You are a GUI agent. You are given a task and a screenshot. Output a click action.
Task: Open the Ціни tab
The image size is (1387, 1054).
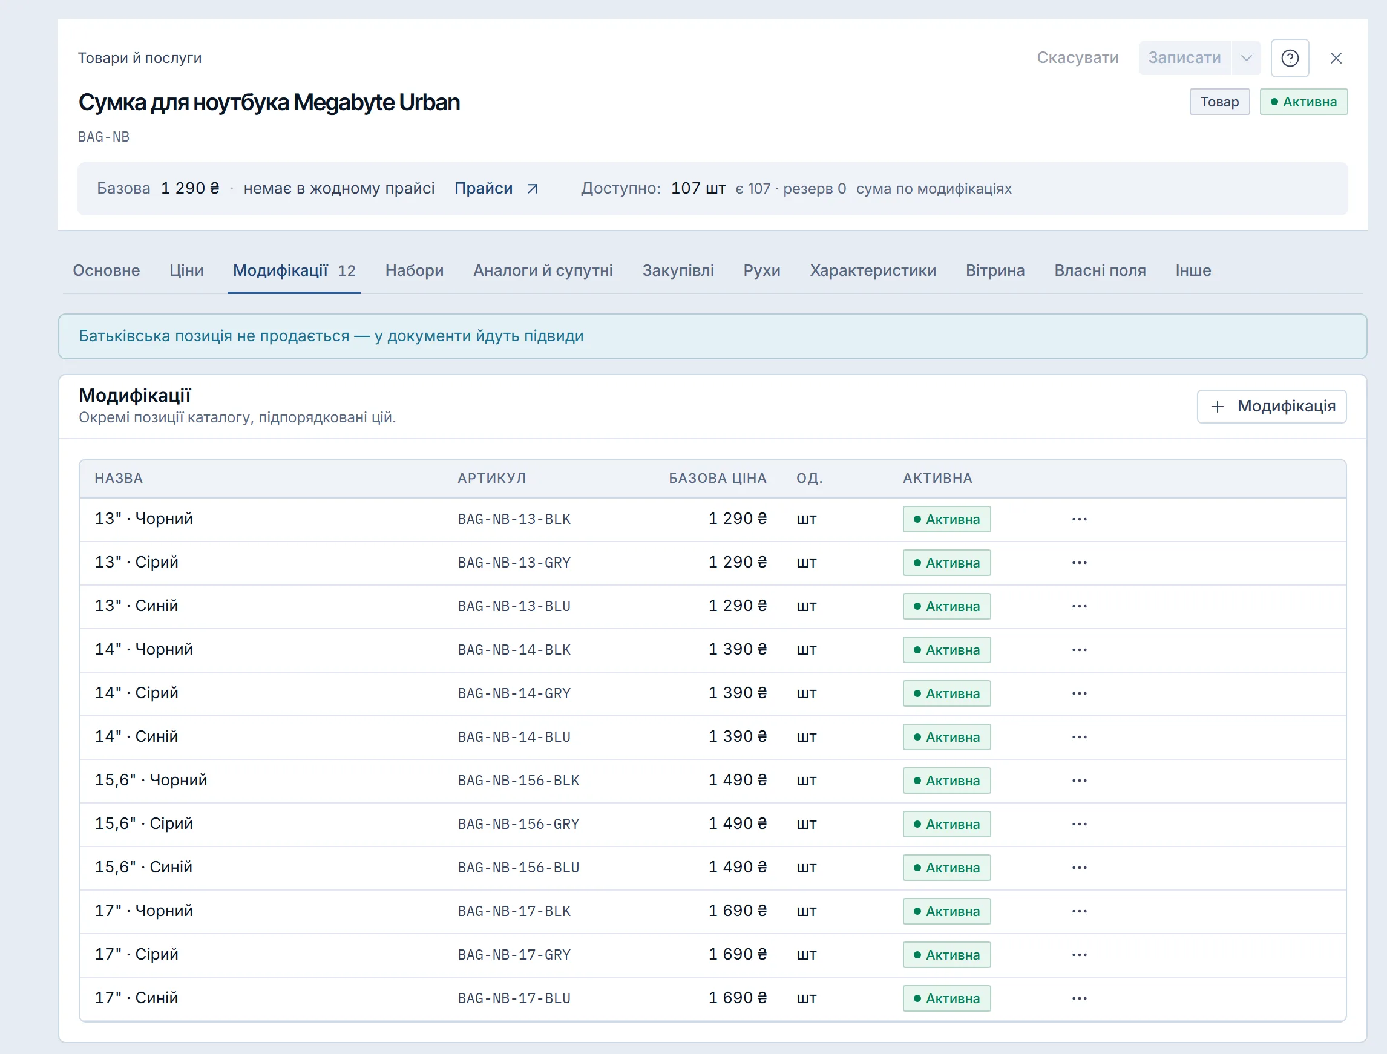coord(186,270)
